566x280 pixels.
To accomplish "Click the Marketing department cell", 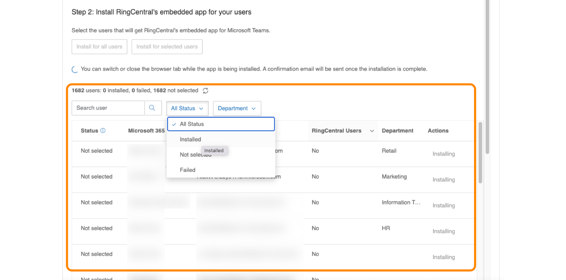I will pos(394,176).
